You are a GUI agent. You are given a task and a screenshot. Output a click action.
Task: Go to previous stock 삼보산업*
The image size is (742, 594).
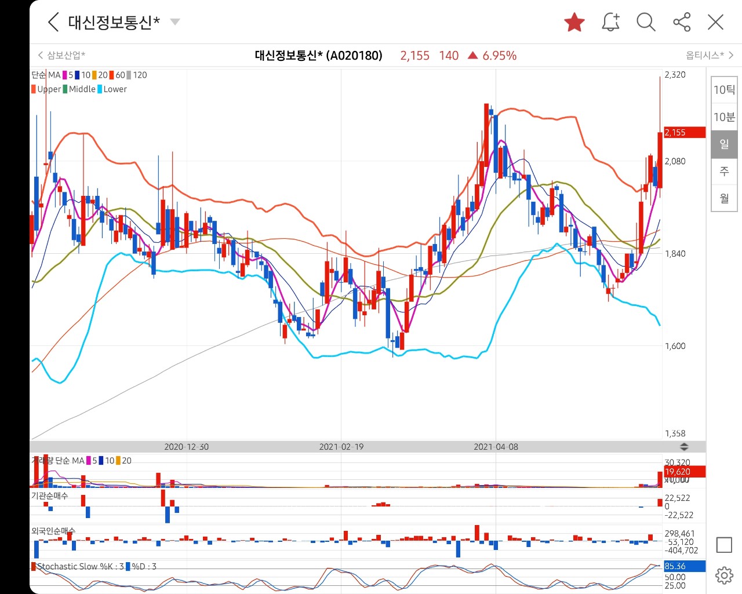pos(61,55)
